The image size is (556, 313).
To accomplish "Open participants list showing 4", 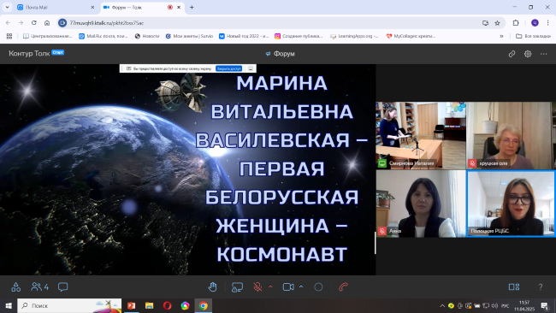I will pos(39,286).
